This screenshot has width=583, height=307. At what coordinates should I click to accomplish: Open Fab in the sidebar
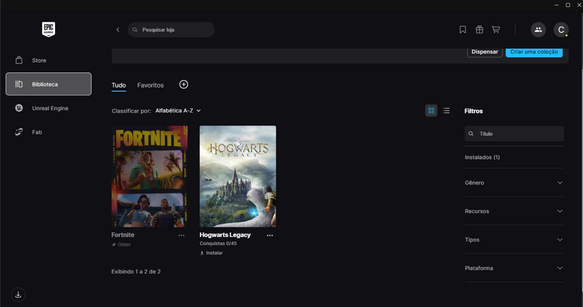[x=49, y=132]
